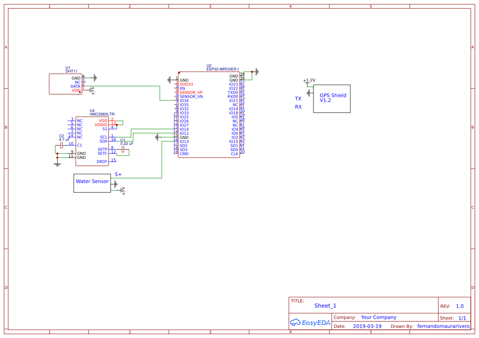This screenshot has width=479, height=338.
Task: Click the EasyEDA logo in title block
Action: pyautogui.click(x=310, y=322)
